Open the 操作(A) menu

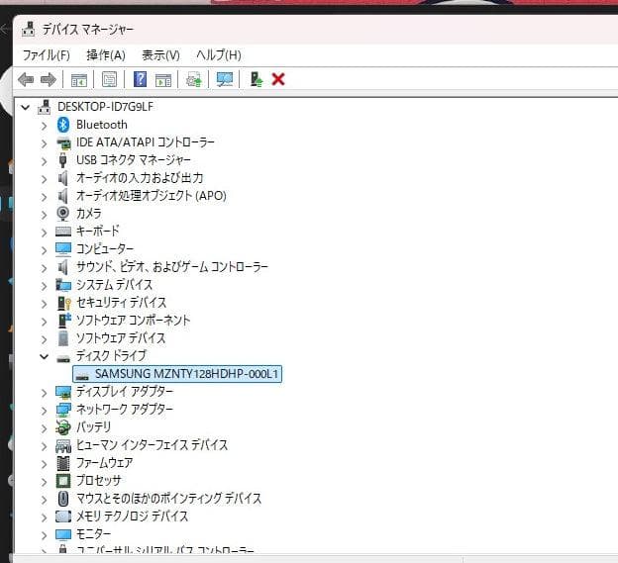coord(106,55)
